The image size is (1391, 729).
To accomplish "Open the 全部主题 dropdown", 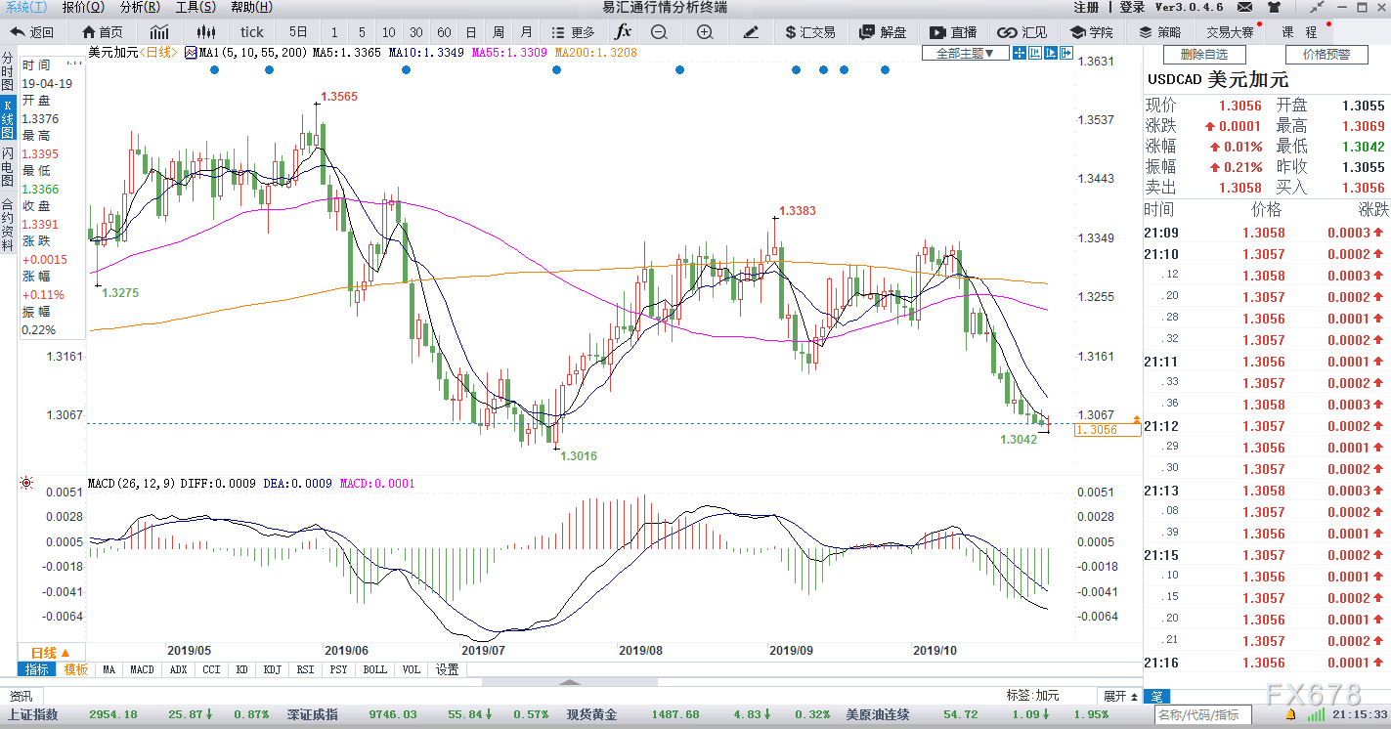I will 966,54.
